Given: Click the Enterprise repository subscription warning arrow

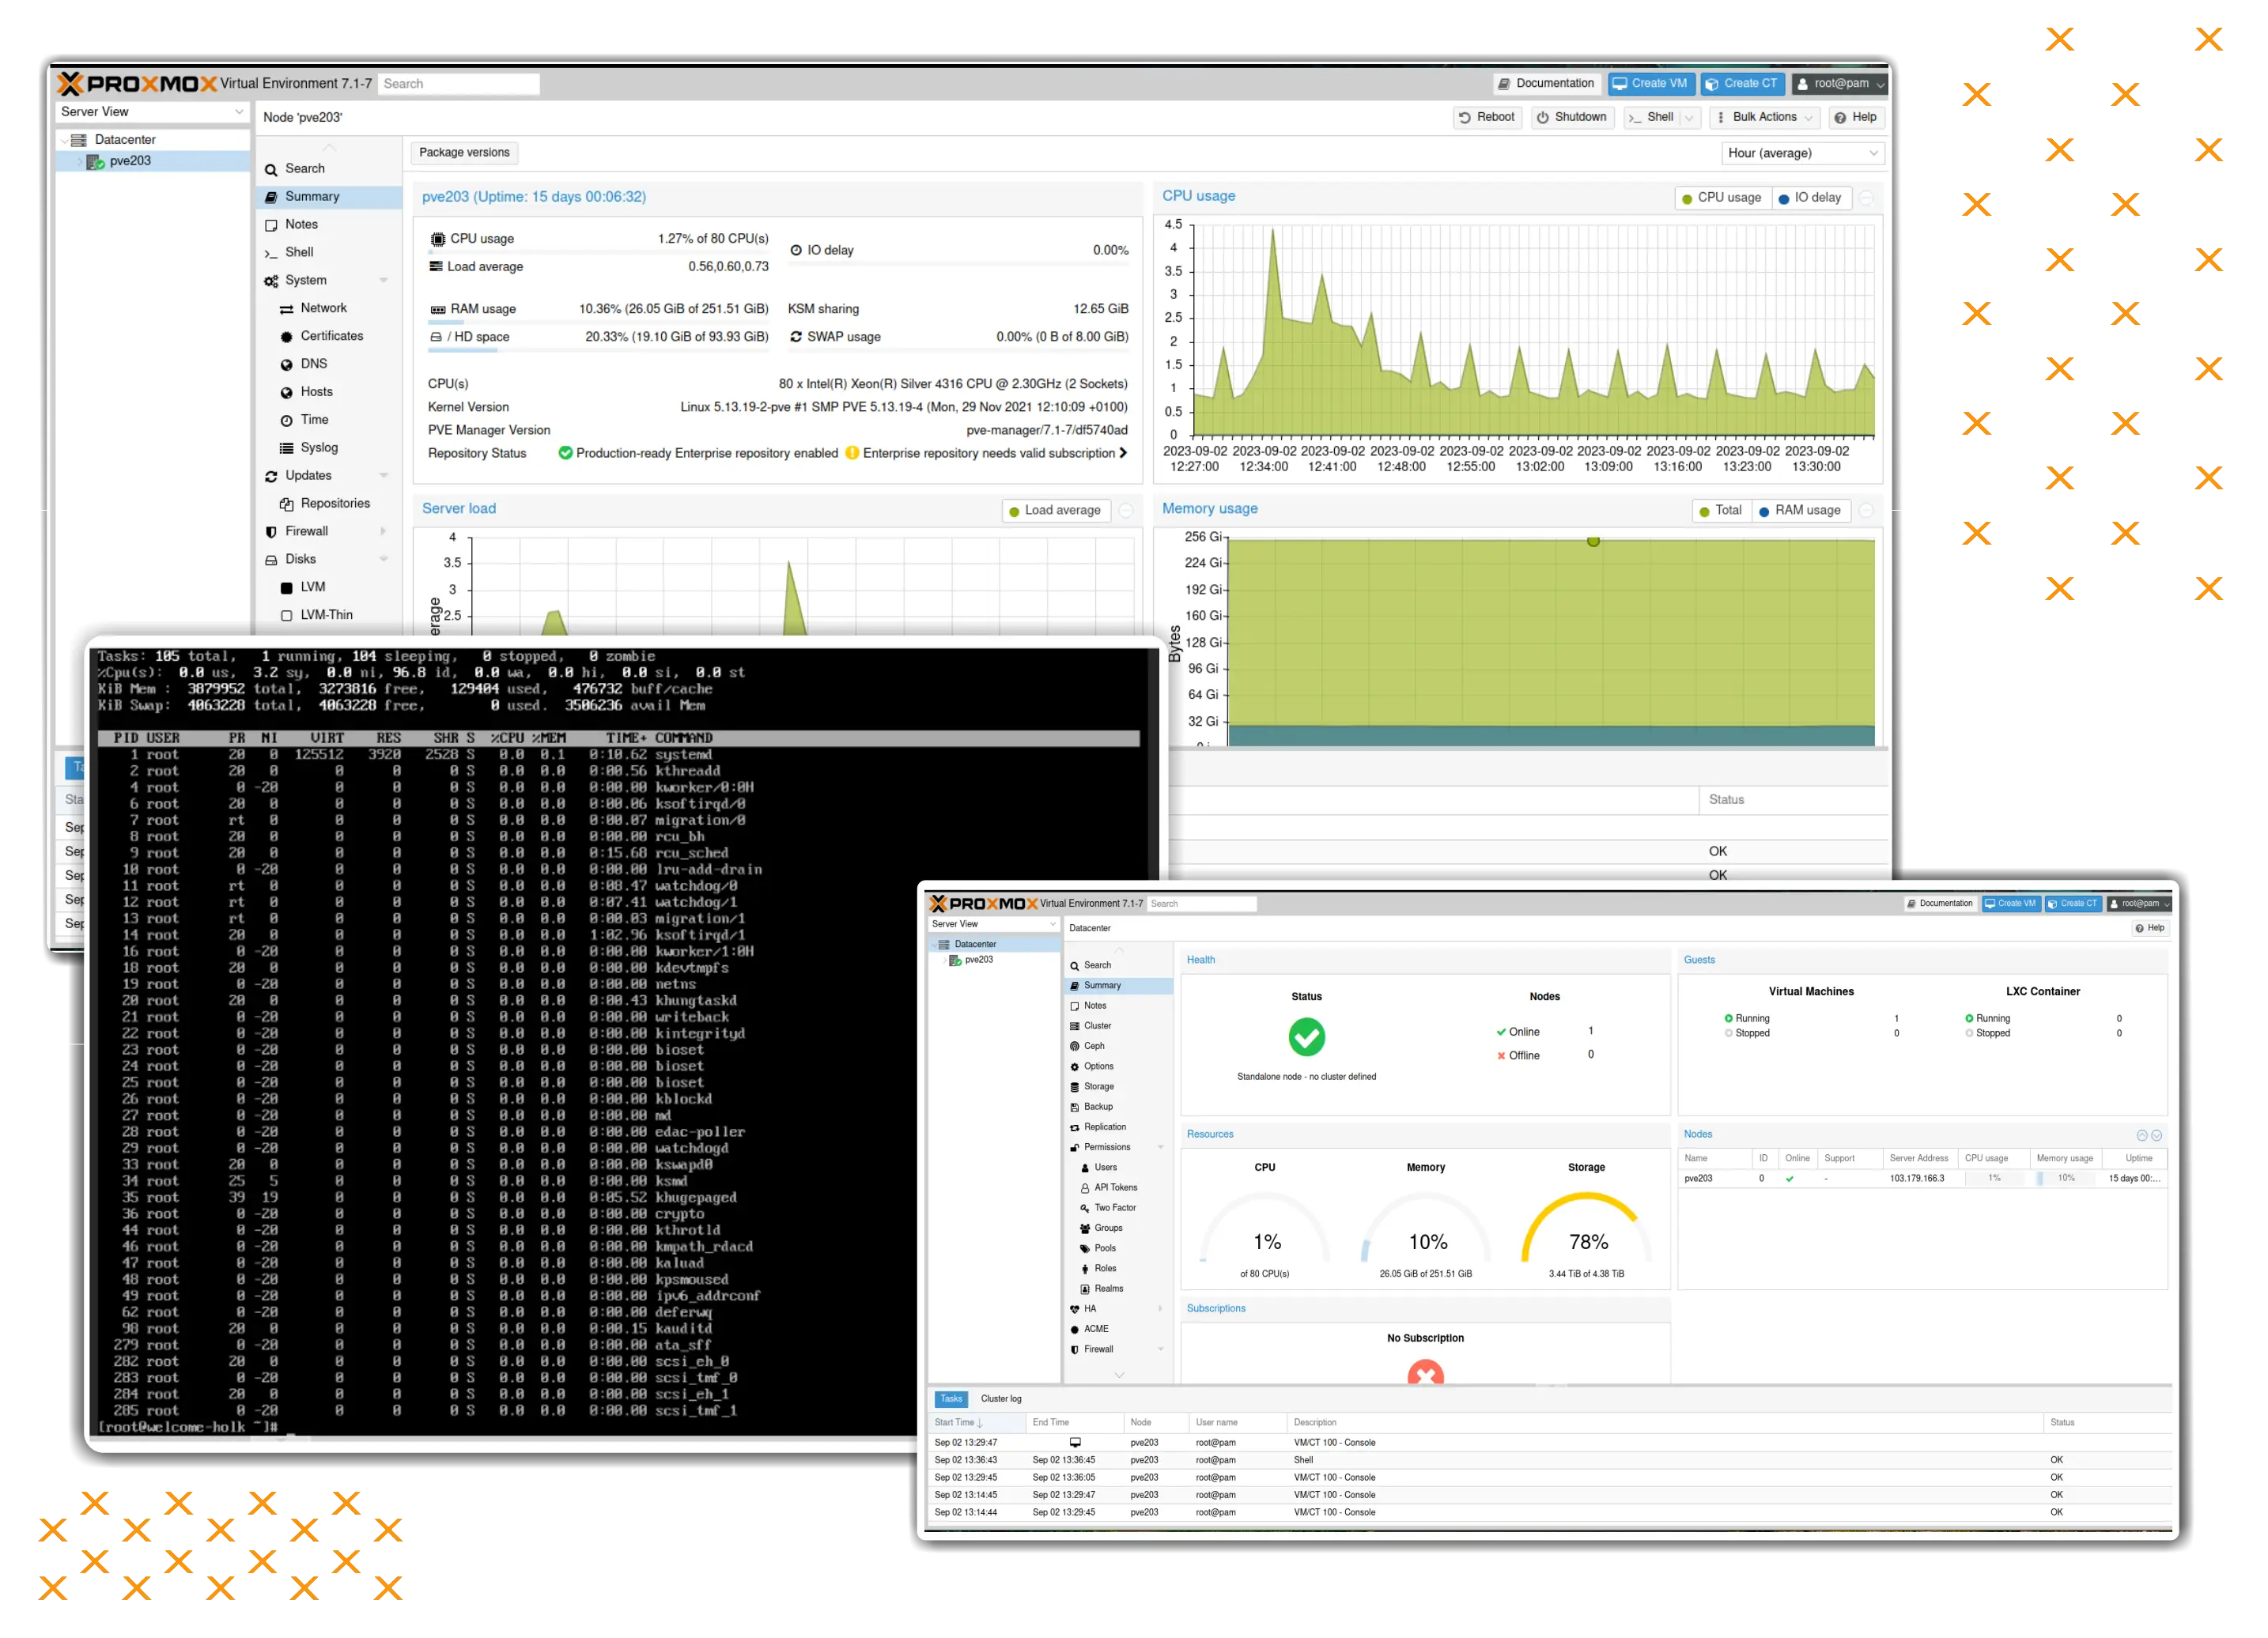Looking at the screenshot, I should point(1123,454).
